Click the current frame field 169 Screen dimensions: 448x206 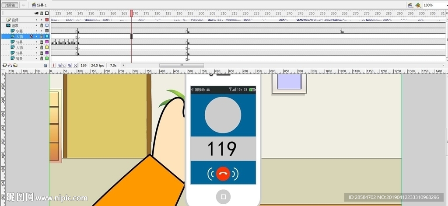point(84,66)
